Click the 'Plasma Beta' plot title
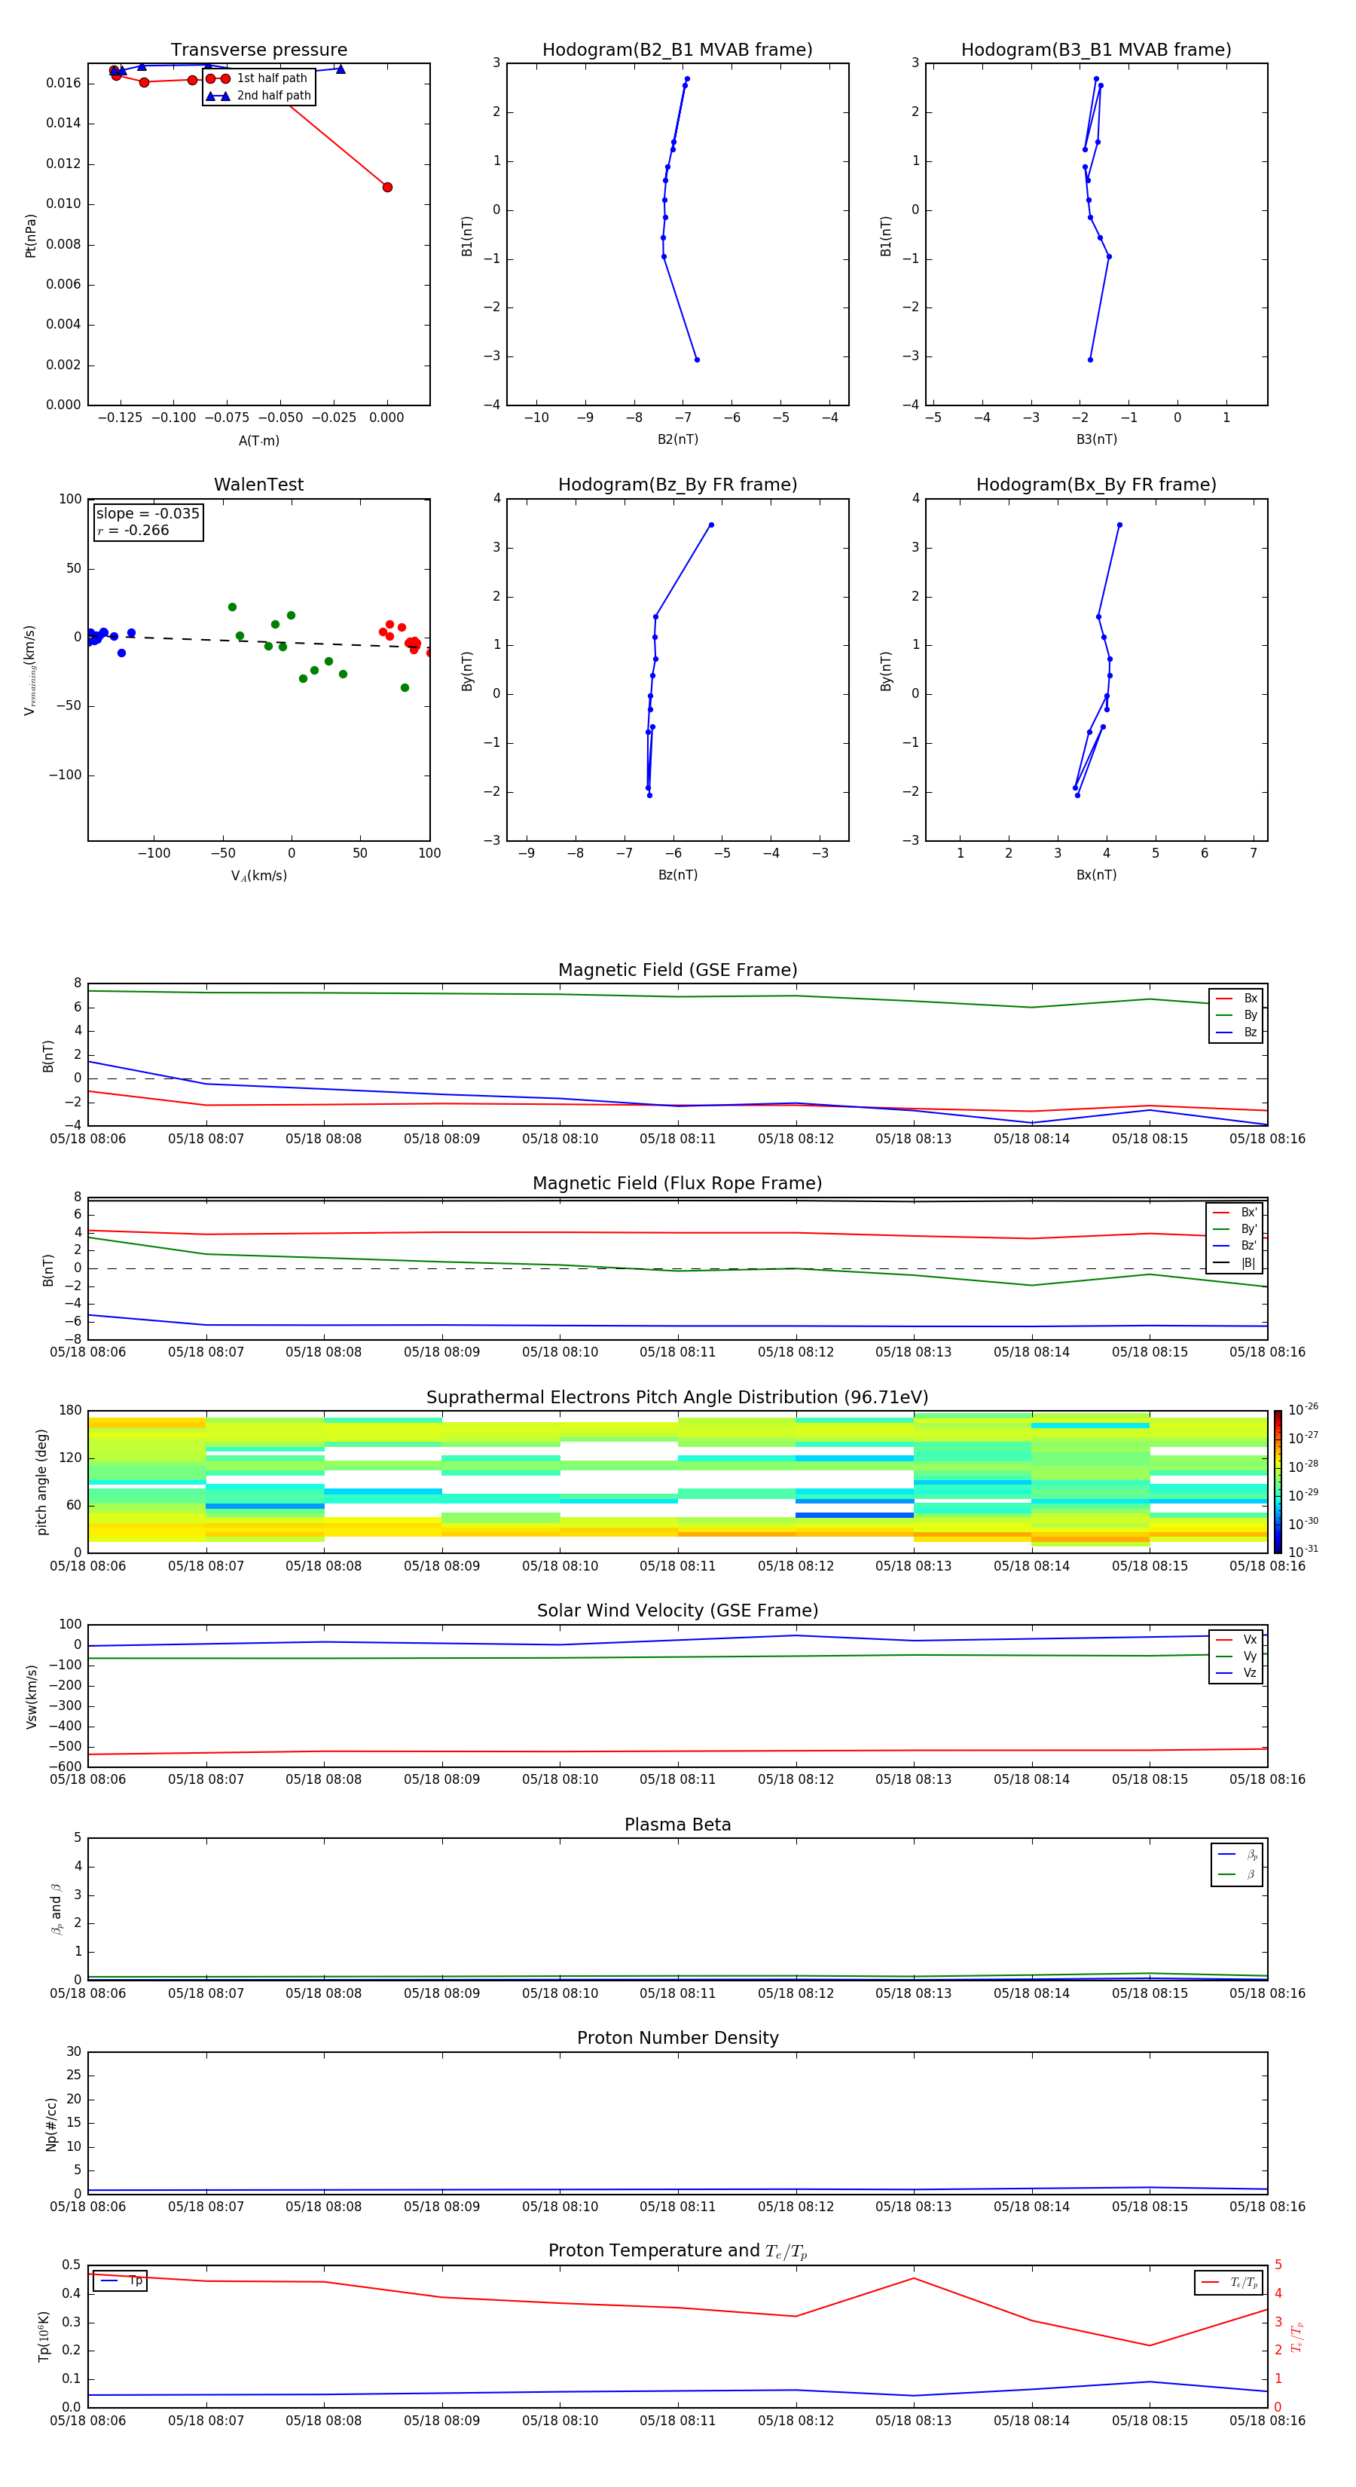The image size is (1356, 2487). pos(677,1825)
